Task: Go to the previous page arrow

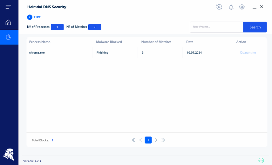Action: [140, 140]
